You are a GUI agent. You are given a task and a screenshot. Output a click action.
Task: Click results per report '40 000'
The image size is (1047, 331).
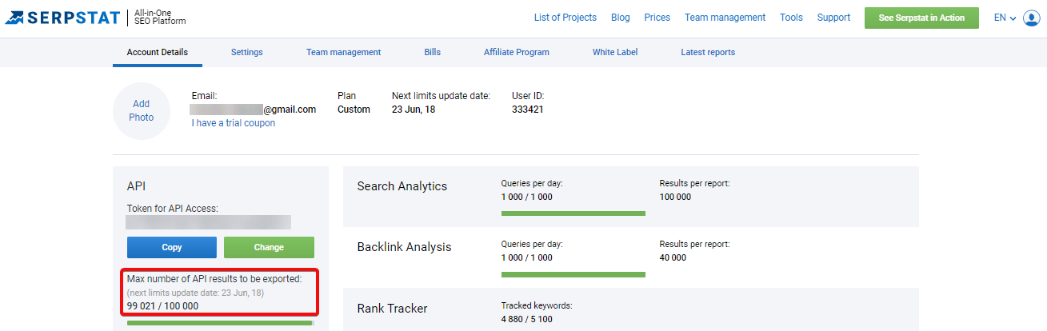pyautogui.click(x=673, y=257)
